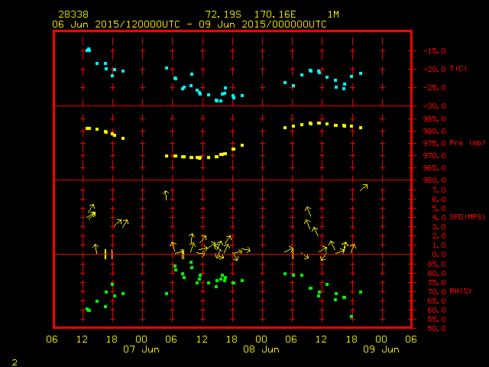Screen dimensions: 489x367
Task: Click the 75.0 humidity axis label
Action: (x=436, y=283)
